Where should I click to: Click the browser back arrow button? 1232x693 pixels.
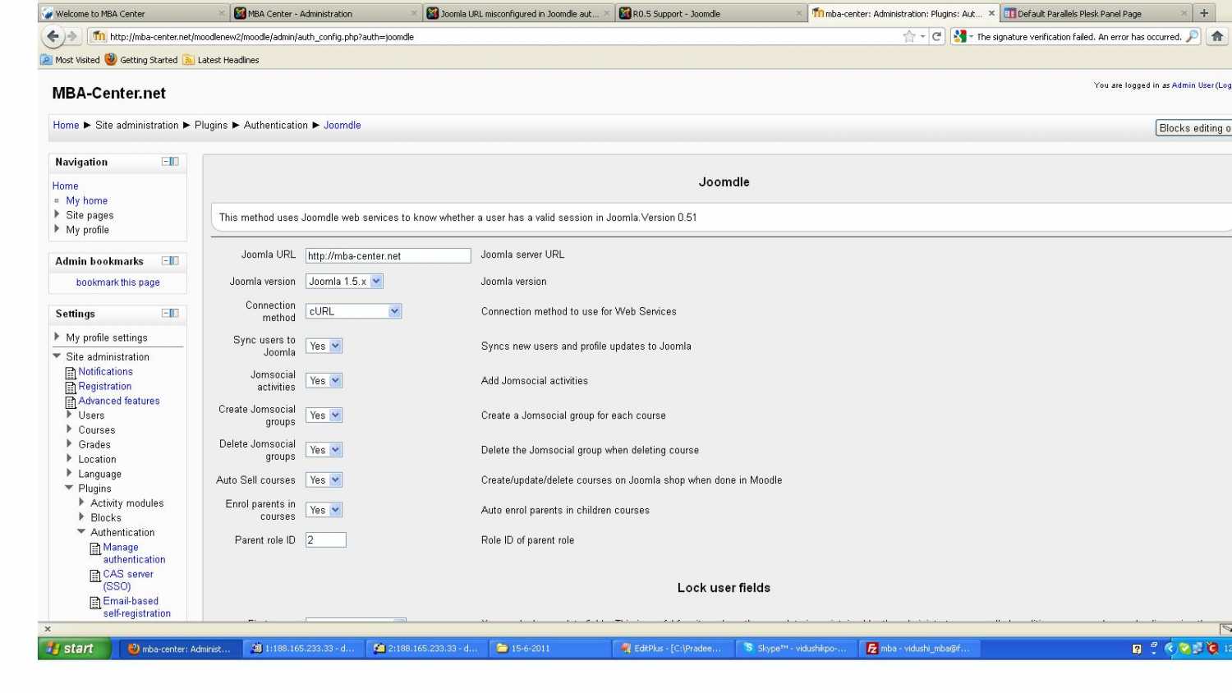click(53, 36)
